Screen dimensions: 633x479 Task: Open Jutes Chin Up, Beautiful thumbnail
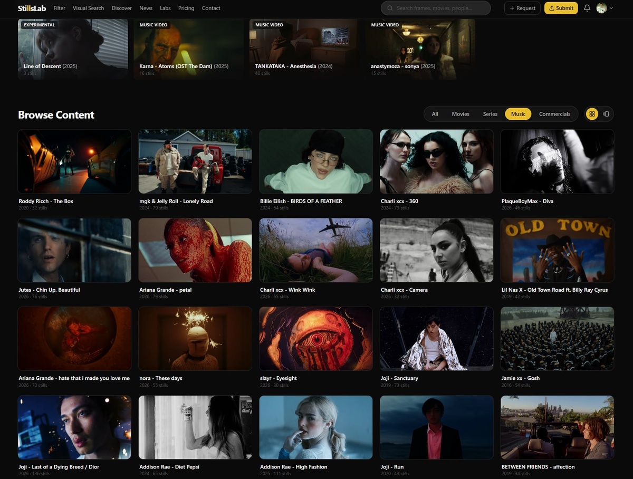coord(74,250)
